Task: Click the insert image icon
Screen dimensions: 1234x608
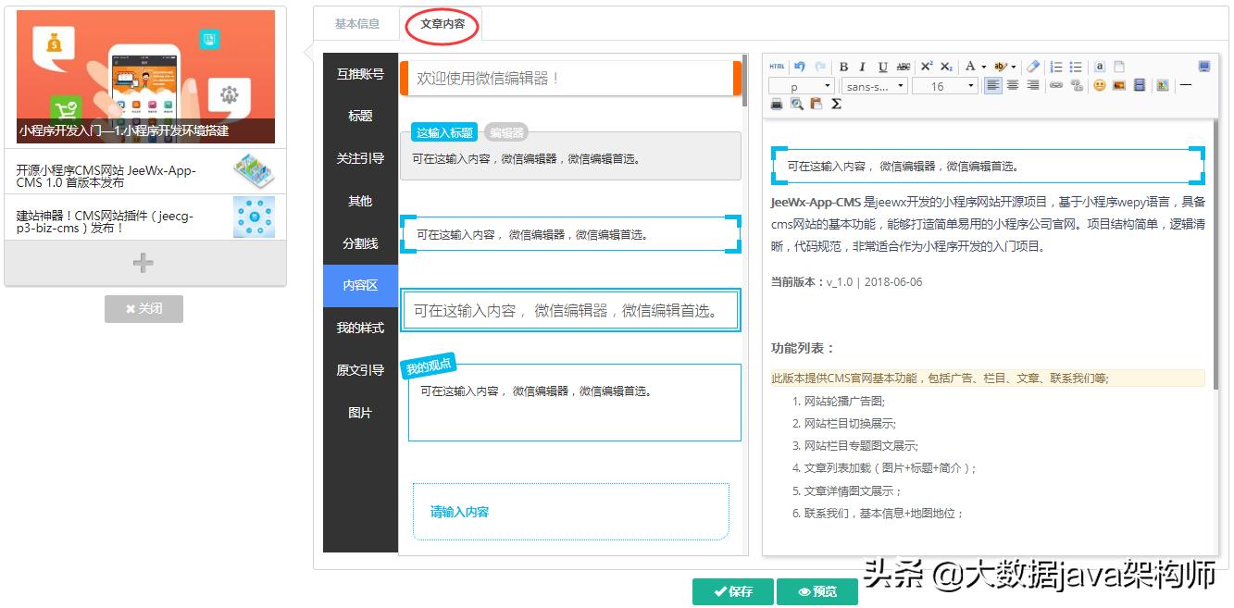Action: (1116, 86)
